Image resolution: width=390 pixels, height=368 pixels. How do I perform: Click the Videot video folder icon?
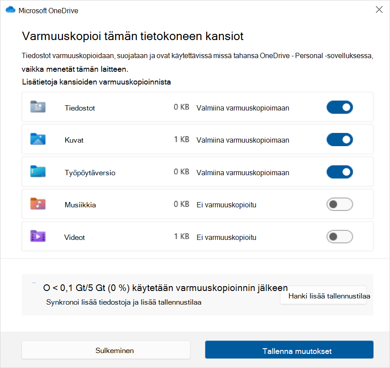(38, 236)
